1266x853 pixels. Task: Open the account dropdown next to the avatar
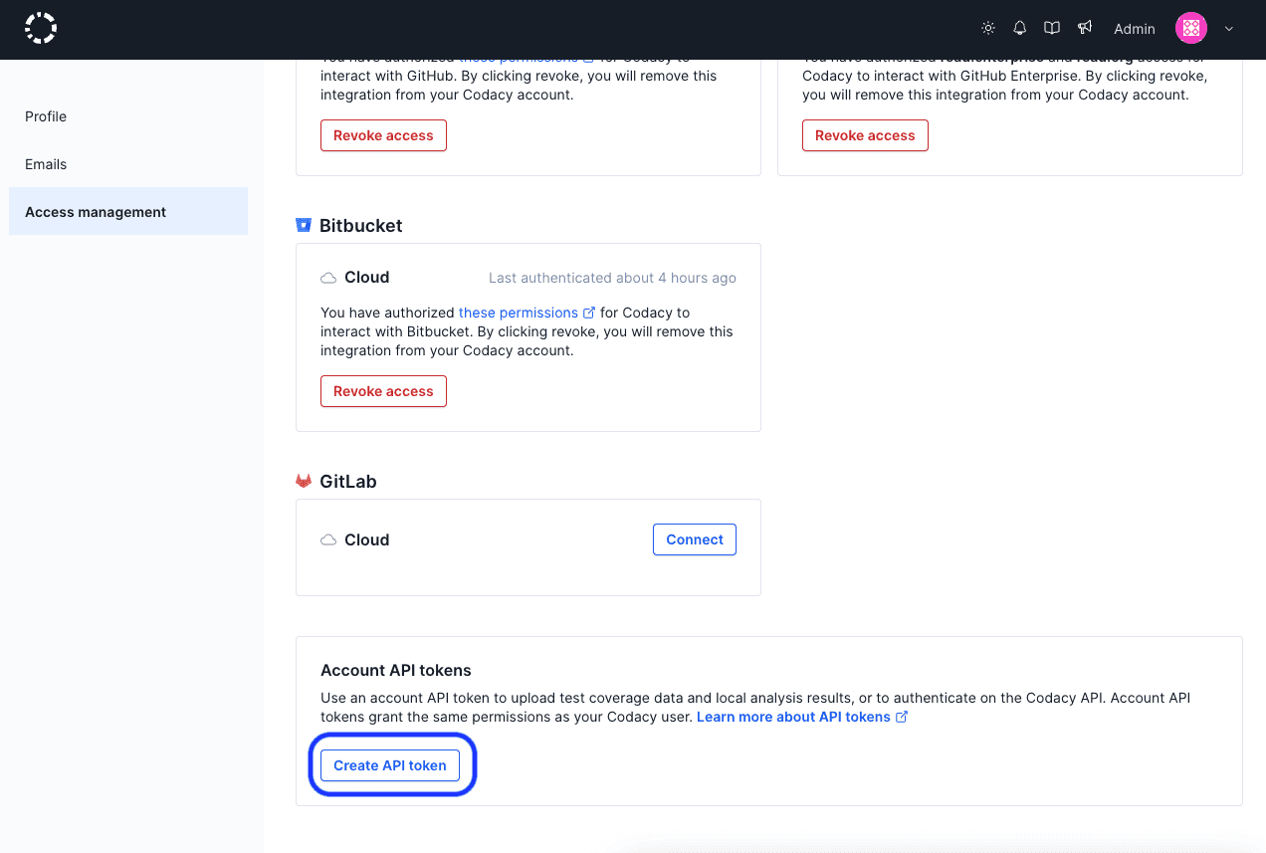(1228, 29)
